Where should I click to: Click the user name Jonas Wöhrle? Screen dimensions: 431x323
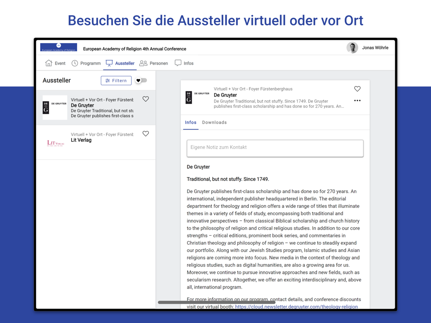[375, 47]
